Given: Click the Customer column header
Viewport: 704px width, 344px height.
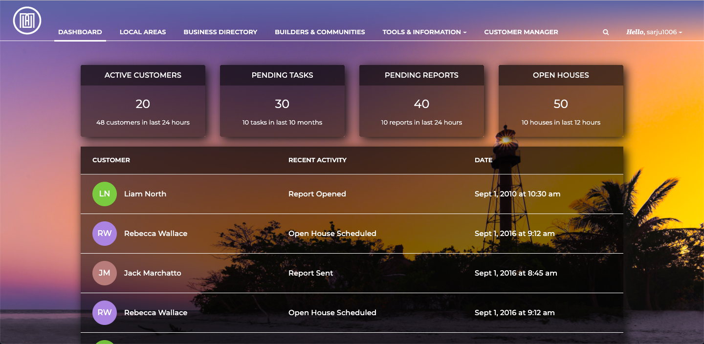Looking at the screenshot, I should pos(111,160).
